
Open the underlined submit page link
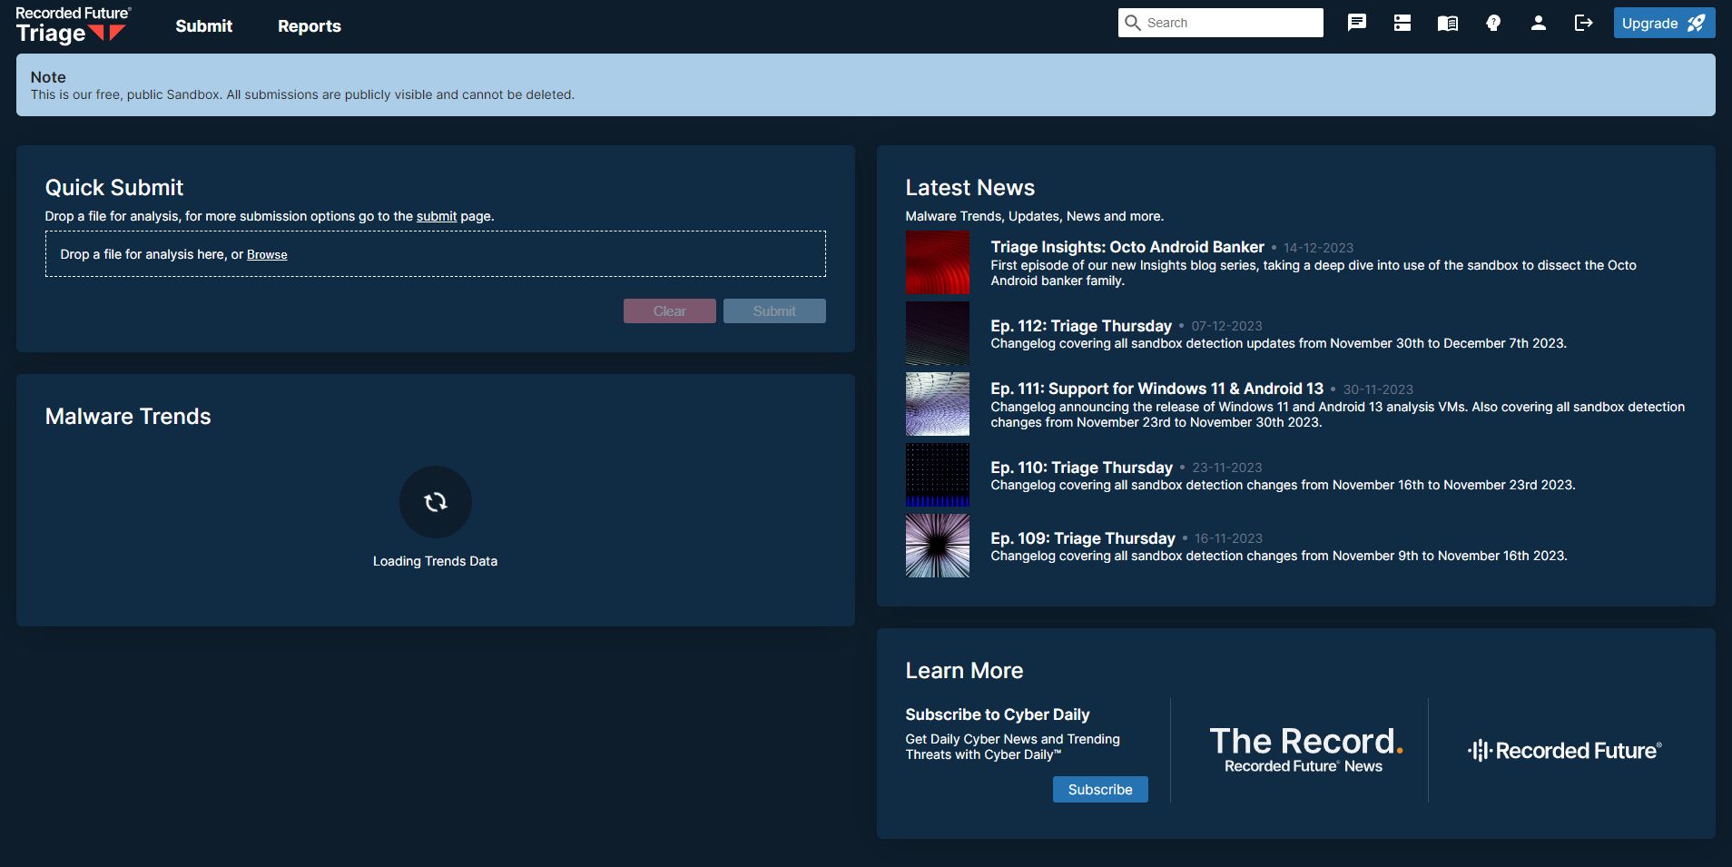pos(436,216)
